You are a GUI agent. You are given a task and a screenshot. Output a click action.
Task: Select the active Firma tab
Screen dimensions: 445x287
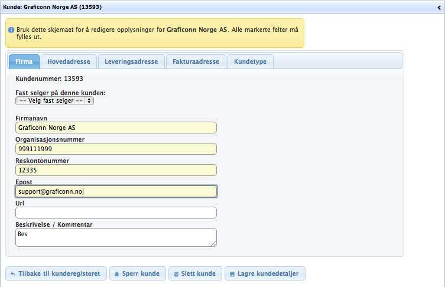(x=24, y=62)
